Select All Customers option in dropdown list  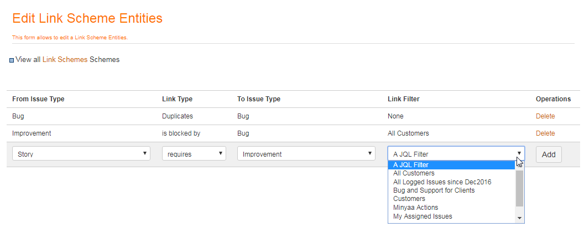(x=451, y=173)
